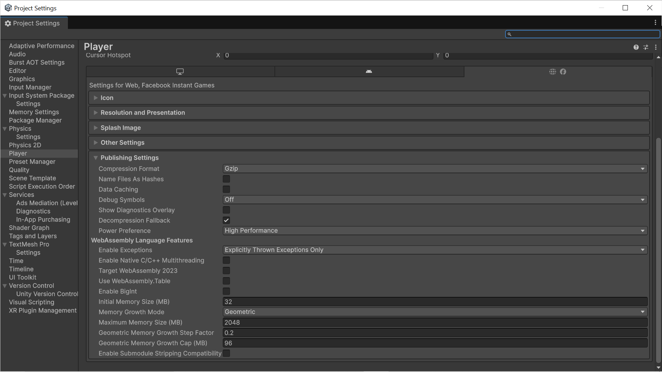This screenshot has height=372, width=662.
Task: Open the Enable Exceptions dropdown
Action: pyautogui.click(x=435, y=250)
